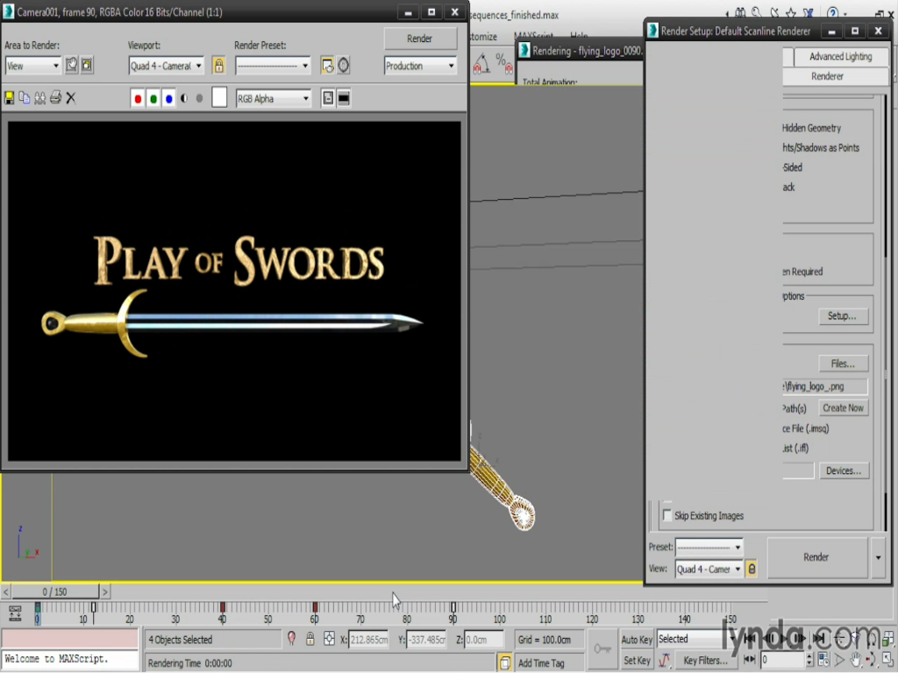
Task: Switch to the Renderer tab
Action: tap(827, 76)
